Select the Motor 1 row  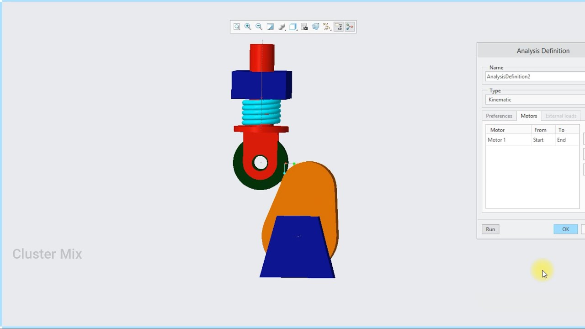tap(532, 140)
